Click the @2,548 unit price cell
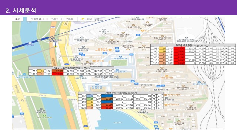This screenshot has height=133, width=237. coord(146,99)
